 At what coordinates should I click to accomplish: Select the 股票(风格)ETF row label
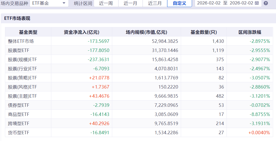22,87
